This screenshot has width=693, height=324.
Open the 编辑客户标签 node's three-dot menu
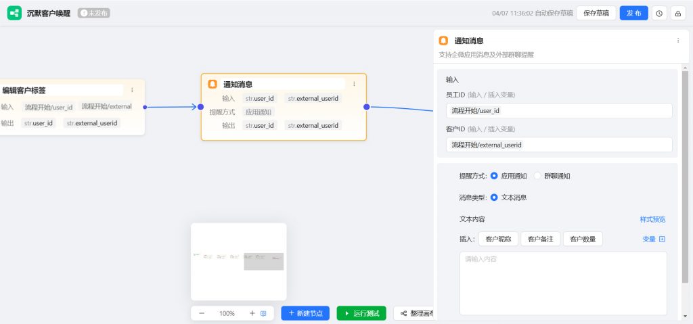point(132,90)
